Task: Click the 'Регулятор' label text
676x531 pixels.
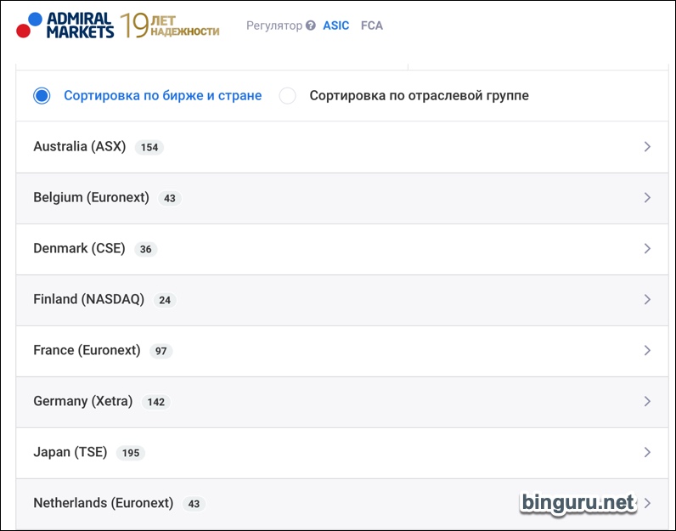Action: coord(273,25)
